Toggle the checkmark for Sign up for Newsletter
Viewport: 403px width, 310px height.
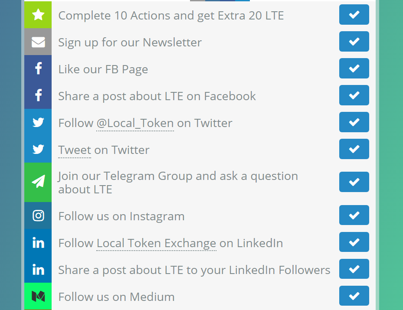[x=354, y=42]
